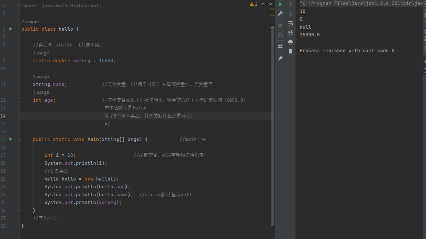Click 'System.out.println(salary);' statement
The height and width of the screenshot is (239, 426).
point(83,202)
